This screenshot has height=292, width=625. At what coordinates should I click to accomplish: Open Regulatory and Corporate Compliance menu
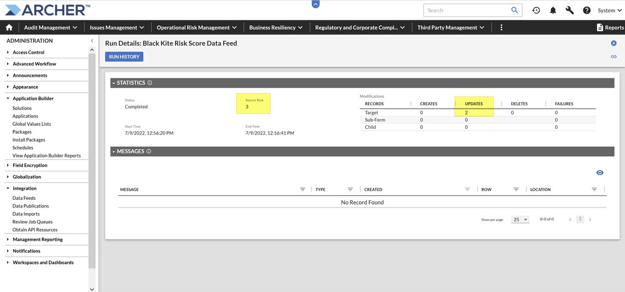click(x=360, y=27)
